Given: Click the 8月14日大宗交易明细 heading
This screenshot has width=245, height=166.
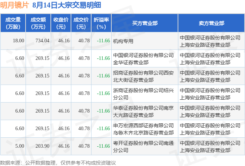Looking at the screenshot, I should [x=67, y=5].
